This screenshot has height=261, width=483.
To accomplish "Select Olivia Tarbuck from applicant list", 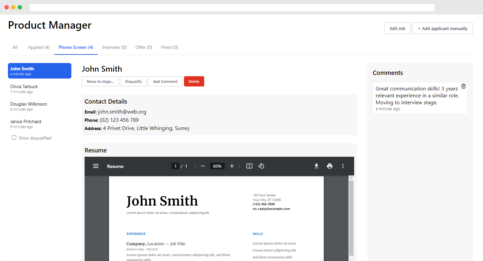I will tap(24, 89).
